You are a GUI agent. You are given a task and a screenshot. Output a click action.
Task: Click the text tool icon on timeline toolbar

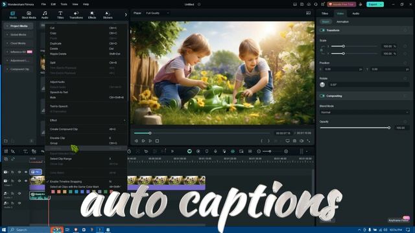pos(25,151)
